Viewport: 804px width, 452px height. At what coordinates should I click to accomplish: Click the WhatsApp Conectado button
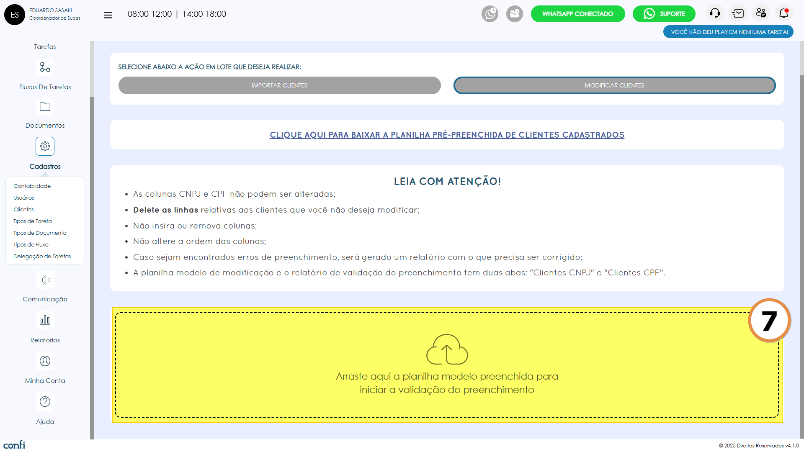coord(577,14)
